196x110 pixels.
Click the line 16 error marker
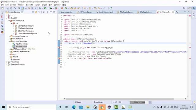point(59,48)
